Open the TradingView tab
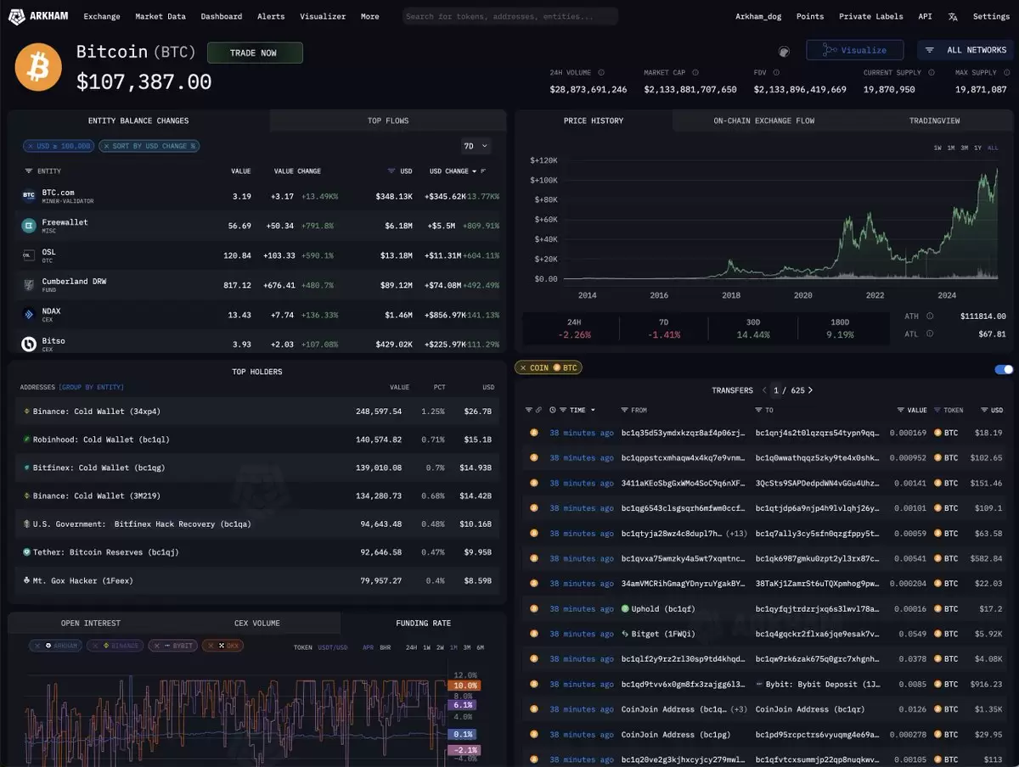Image resolution: width=1019 pixels, height=767 pixels. 934,120
